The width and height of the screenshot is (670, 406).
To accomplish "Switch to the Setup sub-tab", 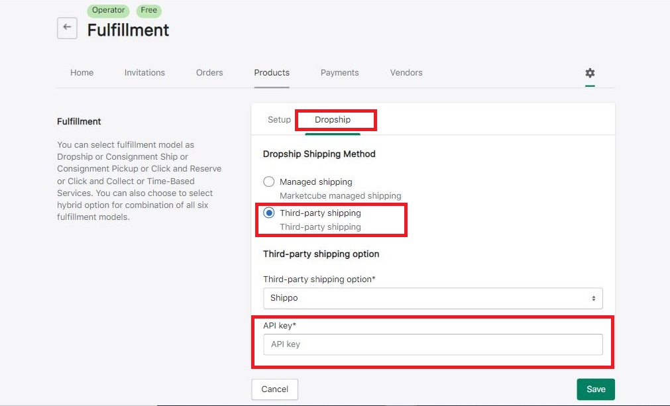I will (279, 119).
